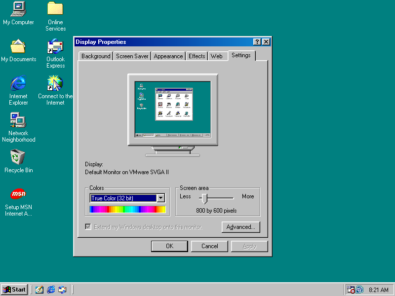Click the 'Default Monitor on VMware SVGA II' text

(x=127, y=172)
